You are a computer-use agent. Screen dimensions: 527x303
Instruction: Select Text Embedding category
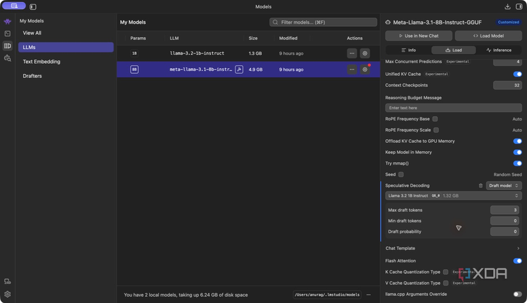coord(66,61)
